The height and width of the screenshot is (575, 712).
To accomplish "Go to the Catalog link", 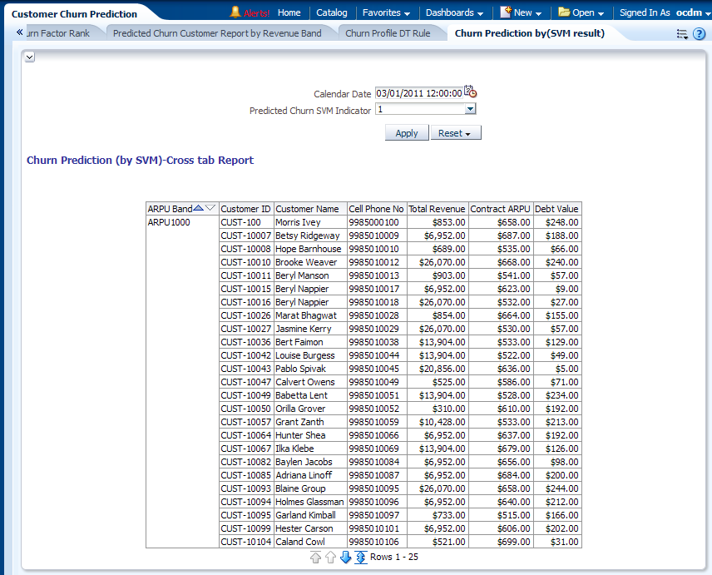I will pyautogui.click(x=332, y=13).
